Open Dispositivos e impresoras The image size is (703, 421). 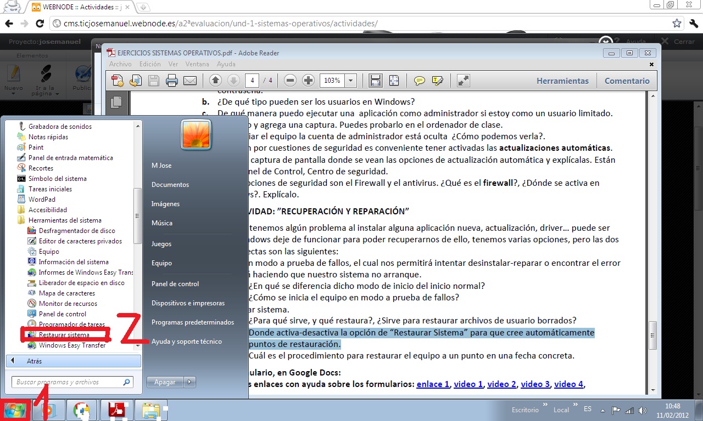click(x=188, y=303)
